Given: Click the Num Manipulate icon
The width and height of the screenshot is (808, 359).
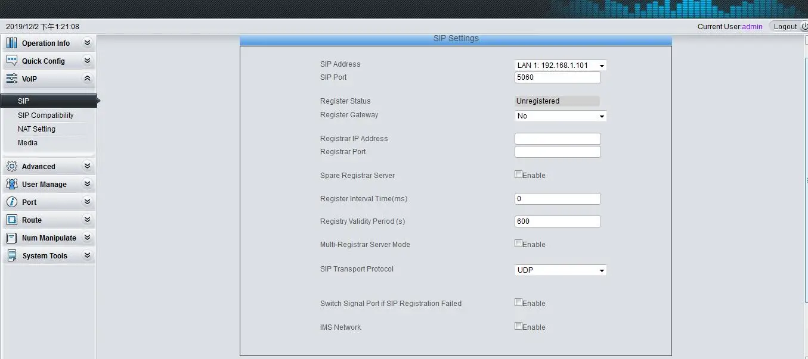Looking at the screenshot, I should [x=12, y=238].
